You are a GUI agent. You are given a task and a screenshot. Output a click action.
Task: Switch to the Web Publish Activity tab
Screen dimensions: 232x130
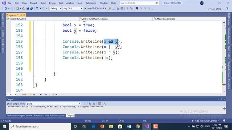coord(55,116)
